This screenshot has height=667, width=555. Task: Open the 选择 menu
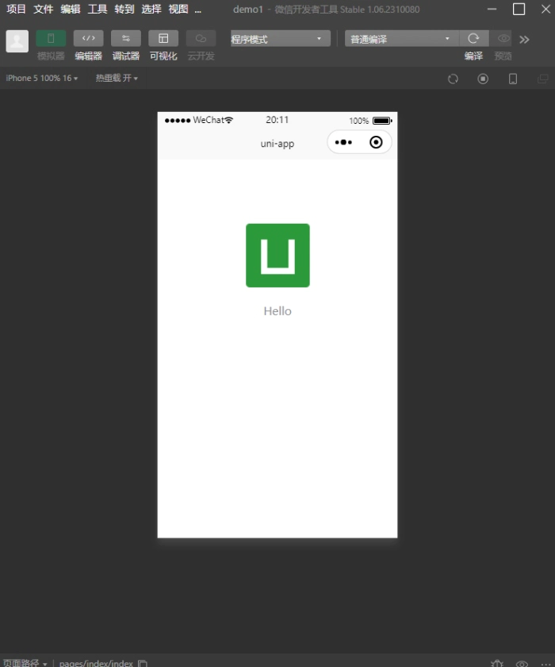151,9
